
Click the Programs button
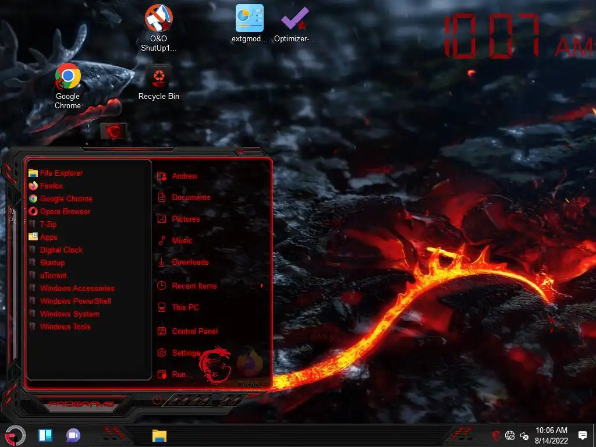[x=81, y=404]
